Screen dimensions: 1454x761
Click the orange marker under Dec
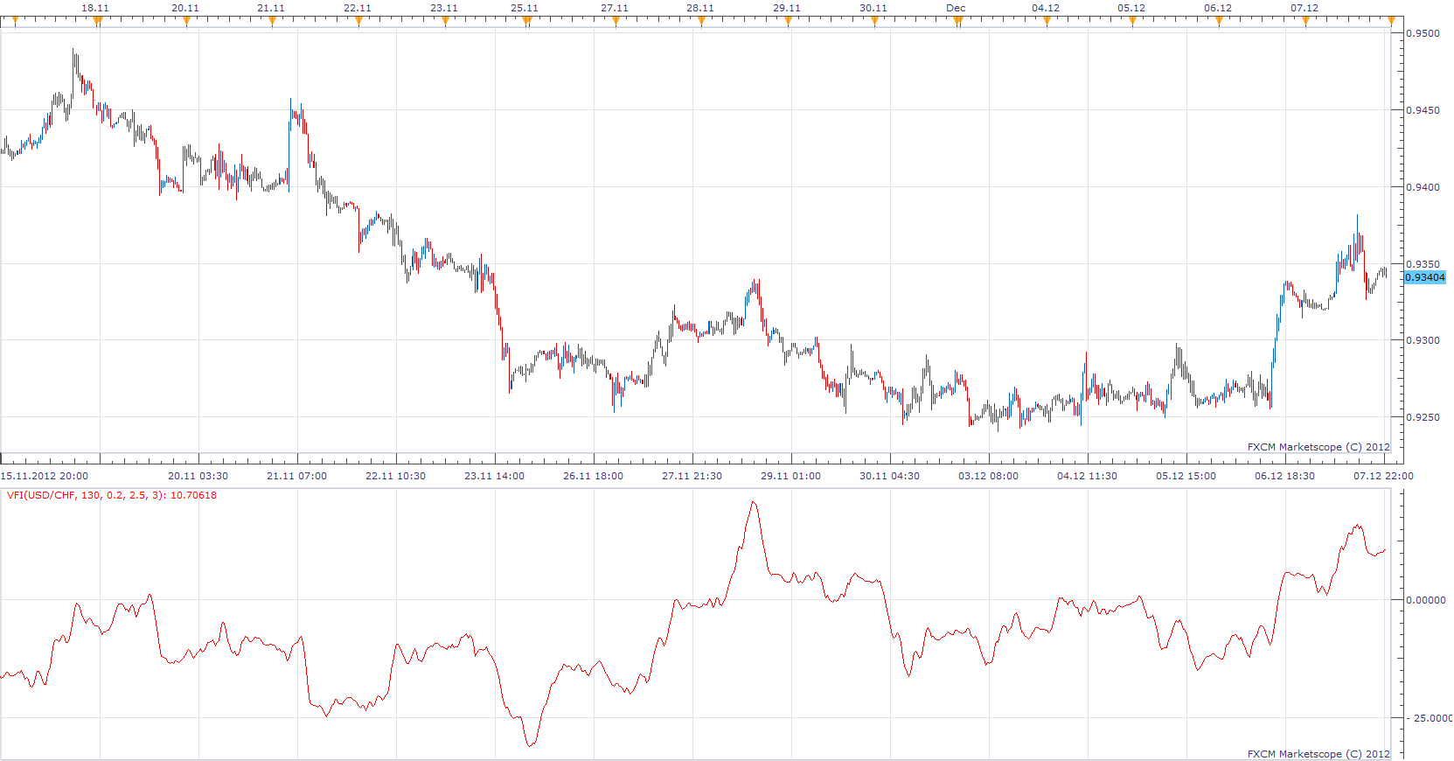[x=957, y=21]
